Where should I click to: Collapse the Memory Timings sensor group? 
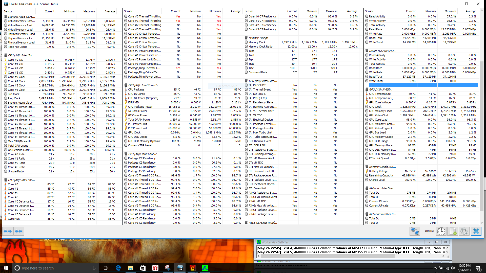point(258,38)
